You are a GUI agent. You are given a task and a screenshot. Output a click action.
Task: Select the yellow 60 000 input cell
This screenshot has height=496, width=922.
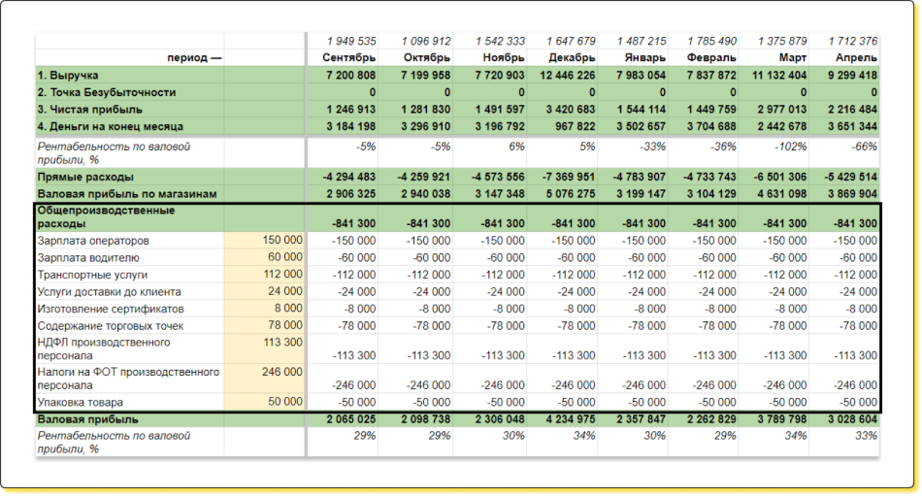coord(264,257)
